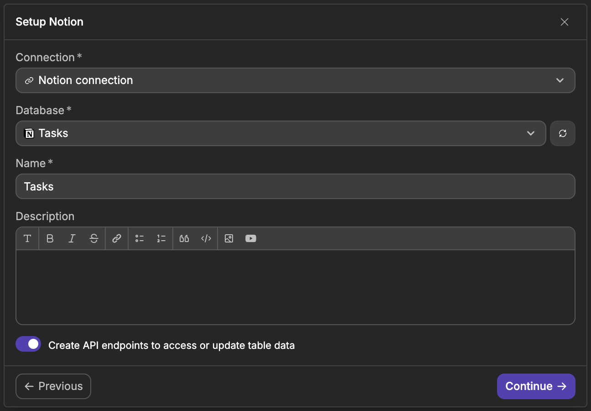Toggle bold formatting in description
The image size is (591, 411).
click(50, 238)
